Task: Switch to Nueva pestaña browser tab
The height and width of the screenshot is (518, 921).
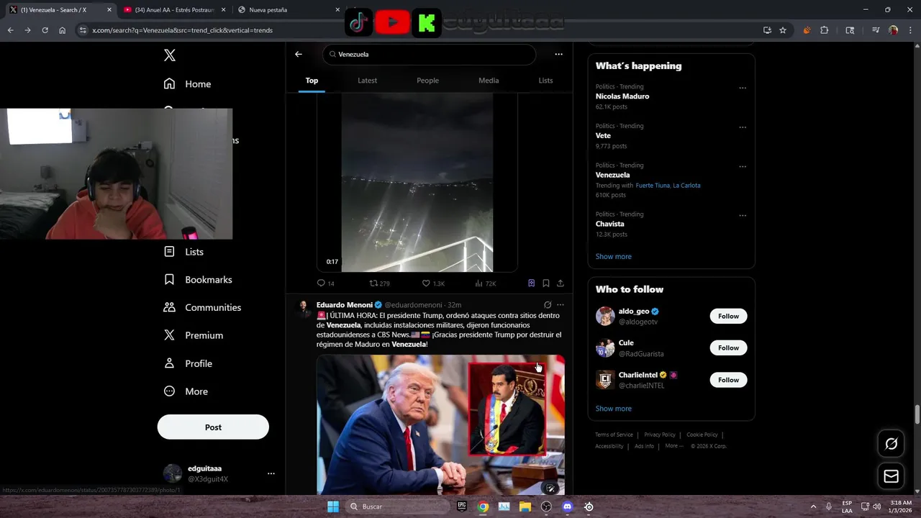Action: pyautogui.click(x=288, y=10)
